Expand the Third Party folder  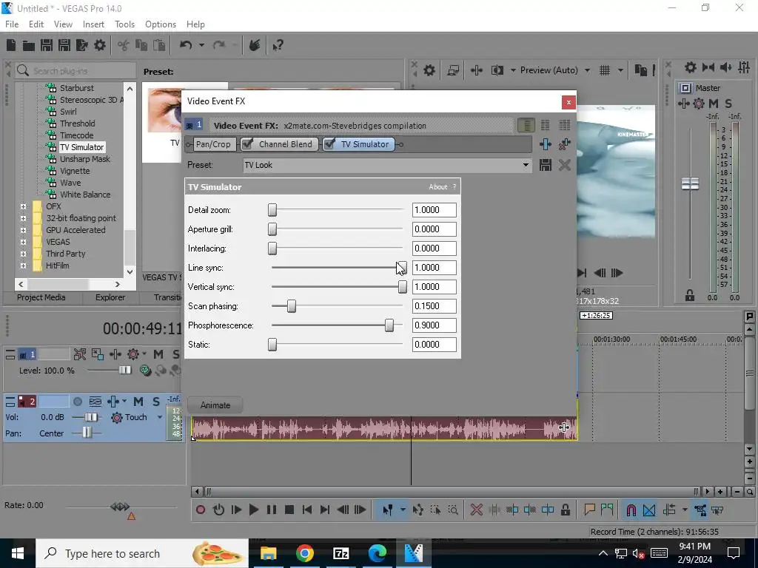(23, 254)
